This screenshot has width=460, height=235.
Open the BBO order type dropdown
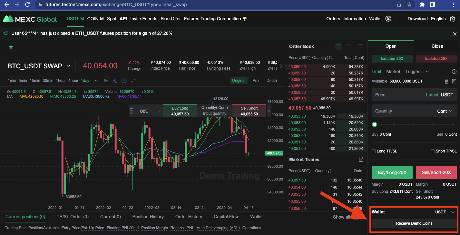pyautogui.click(x=148, y=111)
